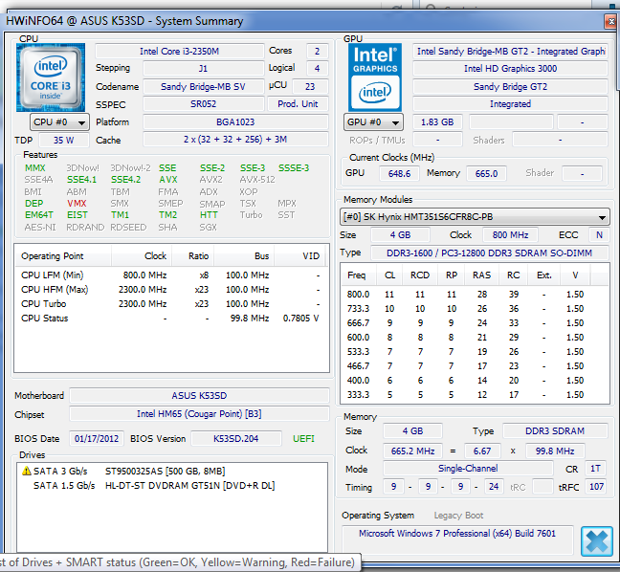This screenshot has height=572, width=620.
Task: Select the CPU Turbo row
Action: 171,304
